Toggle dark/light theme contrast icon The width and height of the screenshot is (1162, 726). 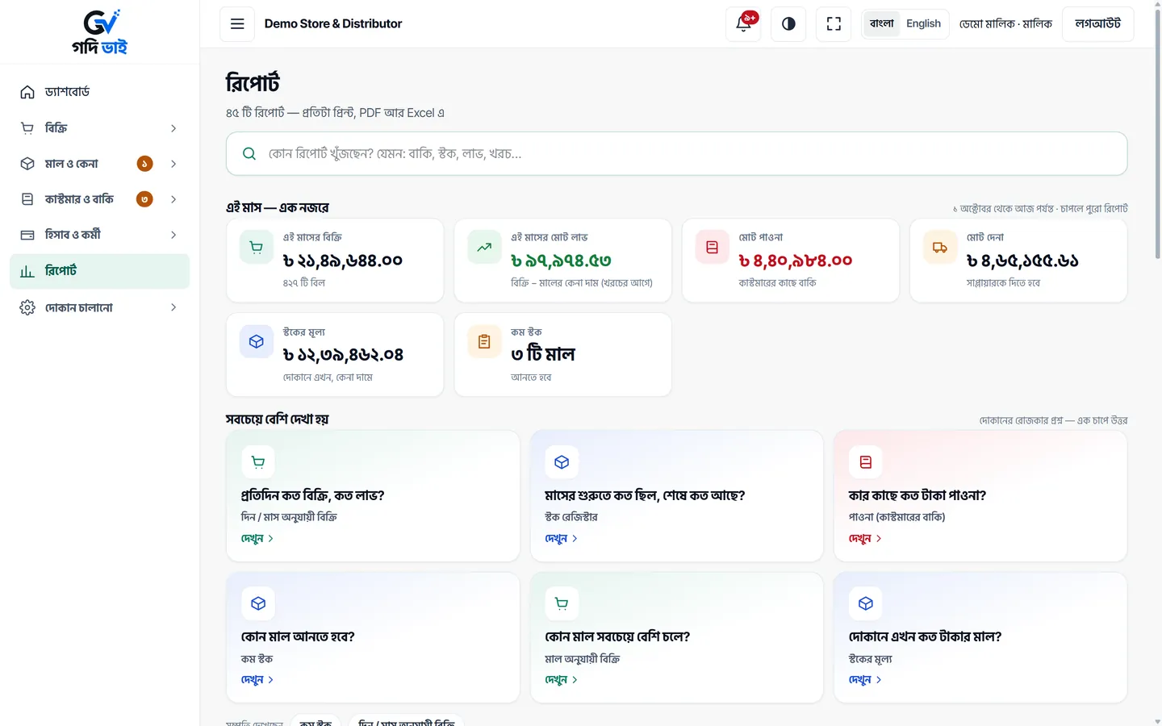coord(788,24)
